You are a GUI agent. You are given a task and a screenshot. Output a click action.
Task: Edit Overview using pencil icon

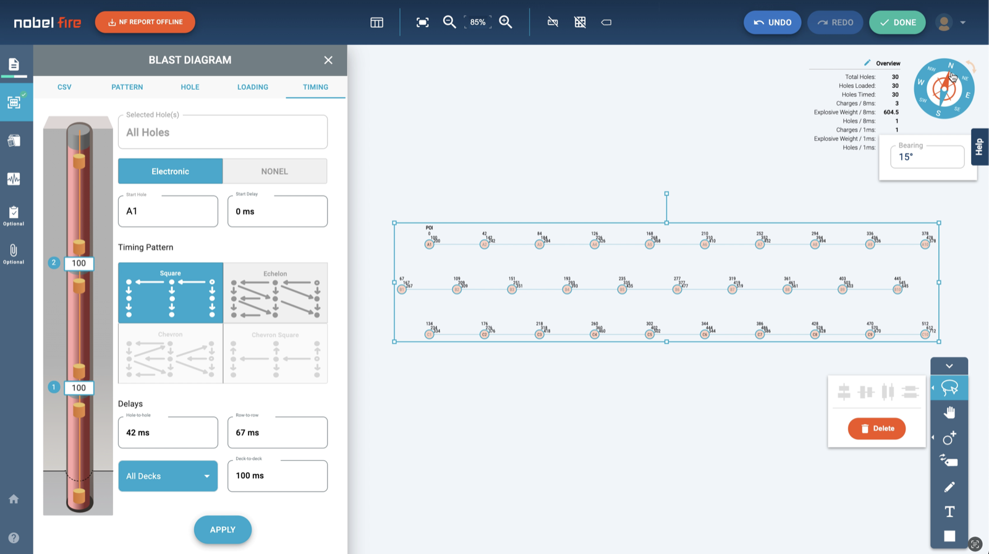(x=867, y=62)
